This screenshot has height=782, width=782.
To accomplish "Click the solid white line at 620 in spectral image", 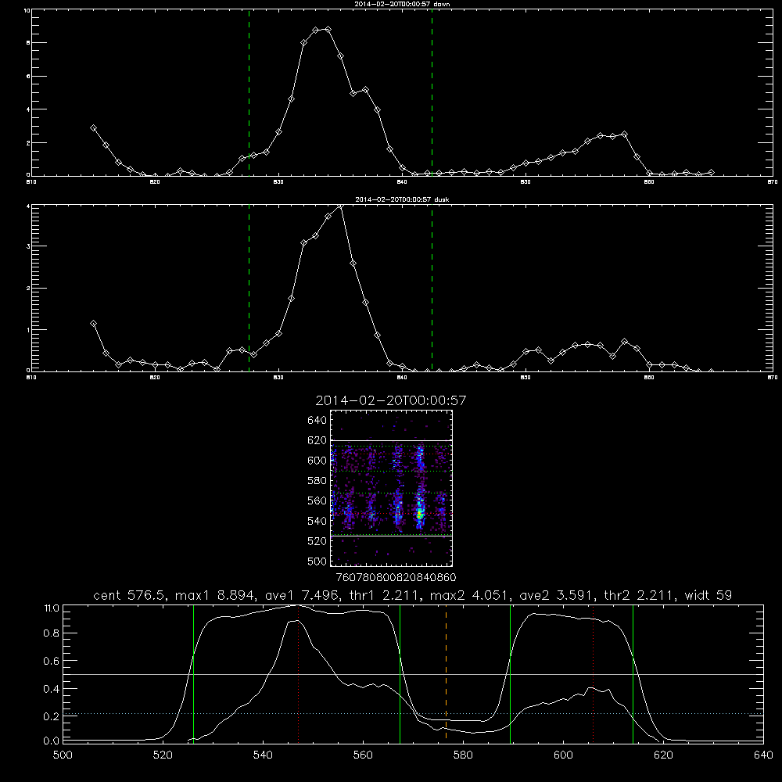I will tap(391, 440).
